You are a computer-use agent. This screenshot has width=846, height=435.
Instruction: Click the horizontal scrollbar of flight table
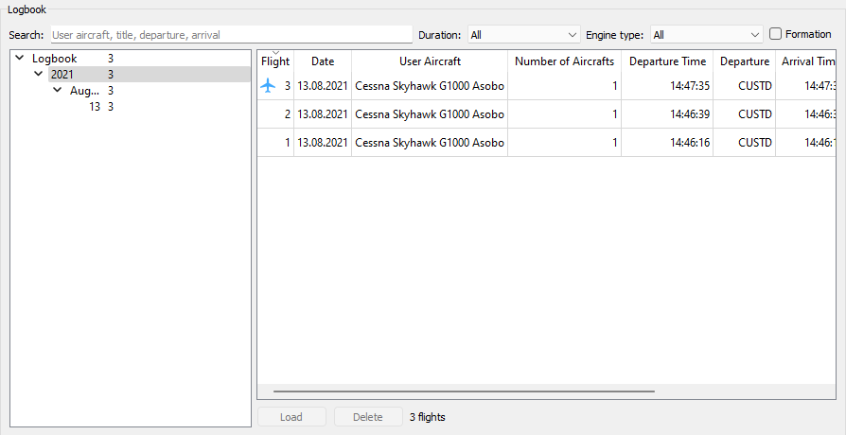464,390
